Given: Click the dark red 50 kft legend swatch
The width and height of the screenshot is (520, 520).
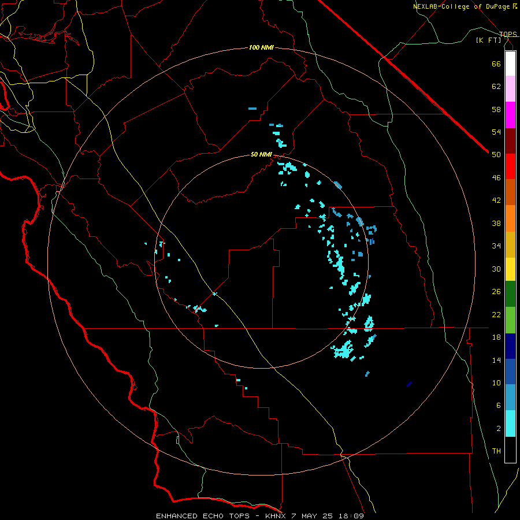Looking at the screenshot, I should (510, 141).
